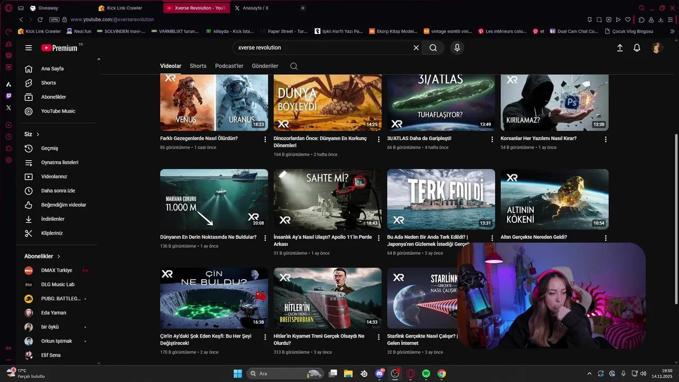Play the Terk Edildi video thumbnail
The height and width of the screenshot is (382, 679).
click(x=441, y=199)
